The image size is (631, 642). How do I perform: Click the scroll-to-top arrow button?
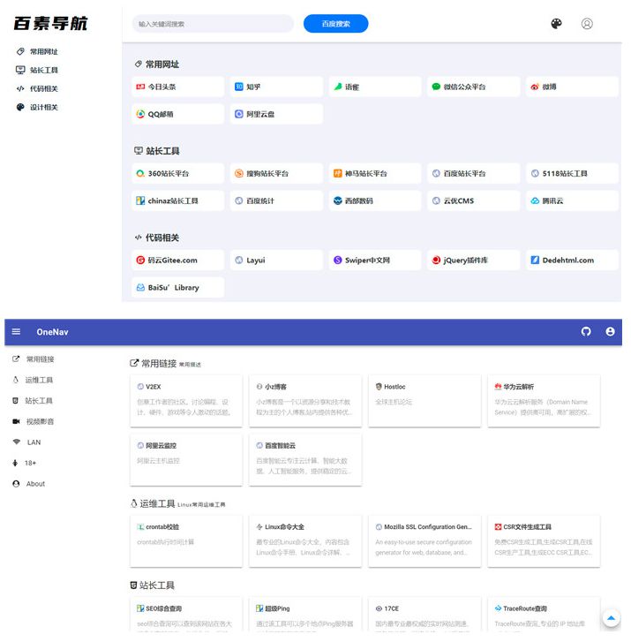[x=610, y=618]
